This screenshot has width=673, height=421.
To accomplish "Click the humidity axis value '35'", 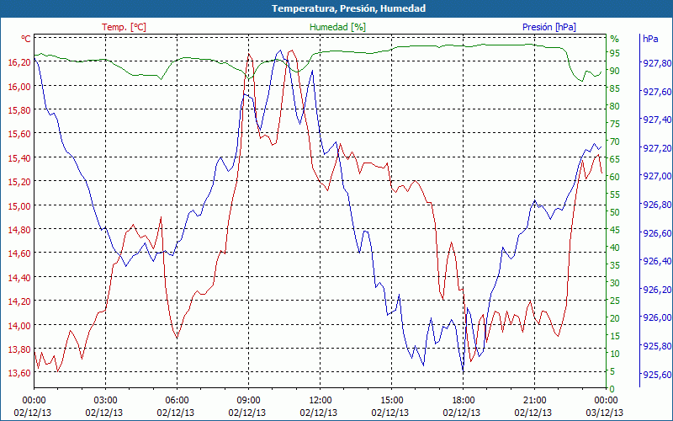I will pyautogui.click(x=615, y=265).
